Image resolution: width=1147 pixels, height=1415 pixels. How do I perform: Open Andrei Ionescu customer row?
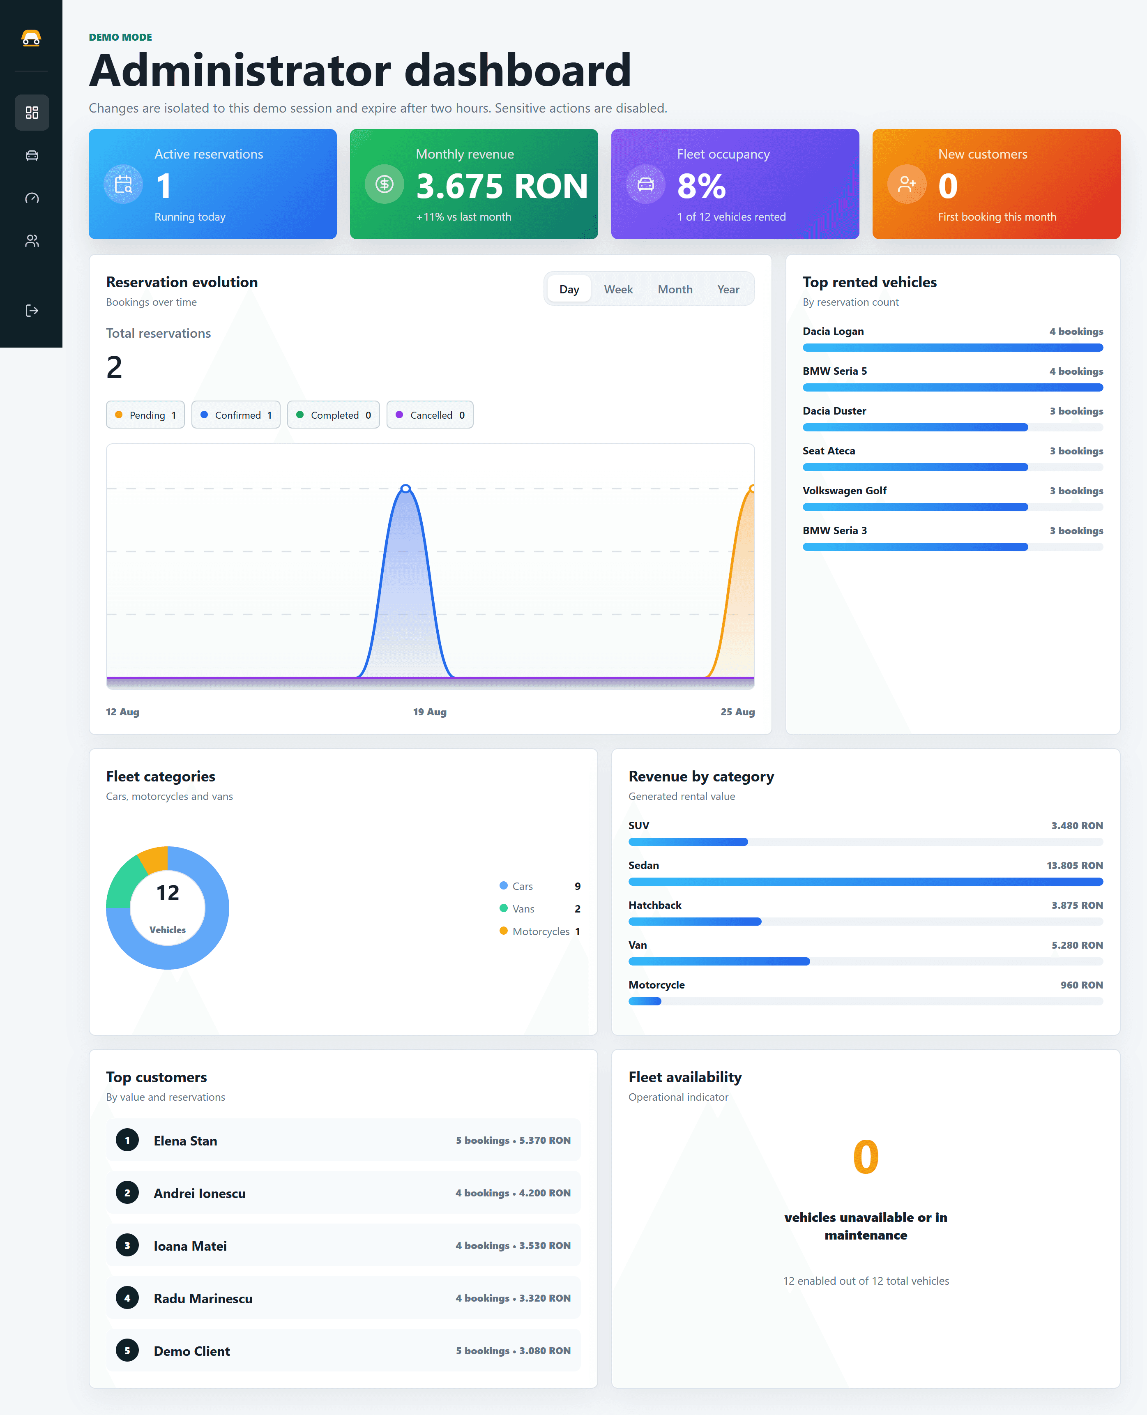(x=343, y=1193)
